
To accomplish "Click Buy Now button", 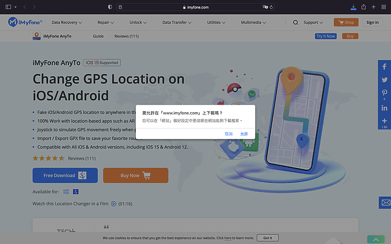I will (x=136, y=175).
